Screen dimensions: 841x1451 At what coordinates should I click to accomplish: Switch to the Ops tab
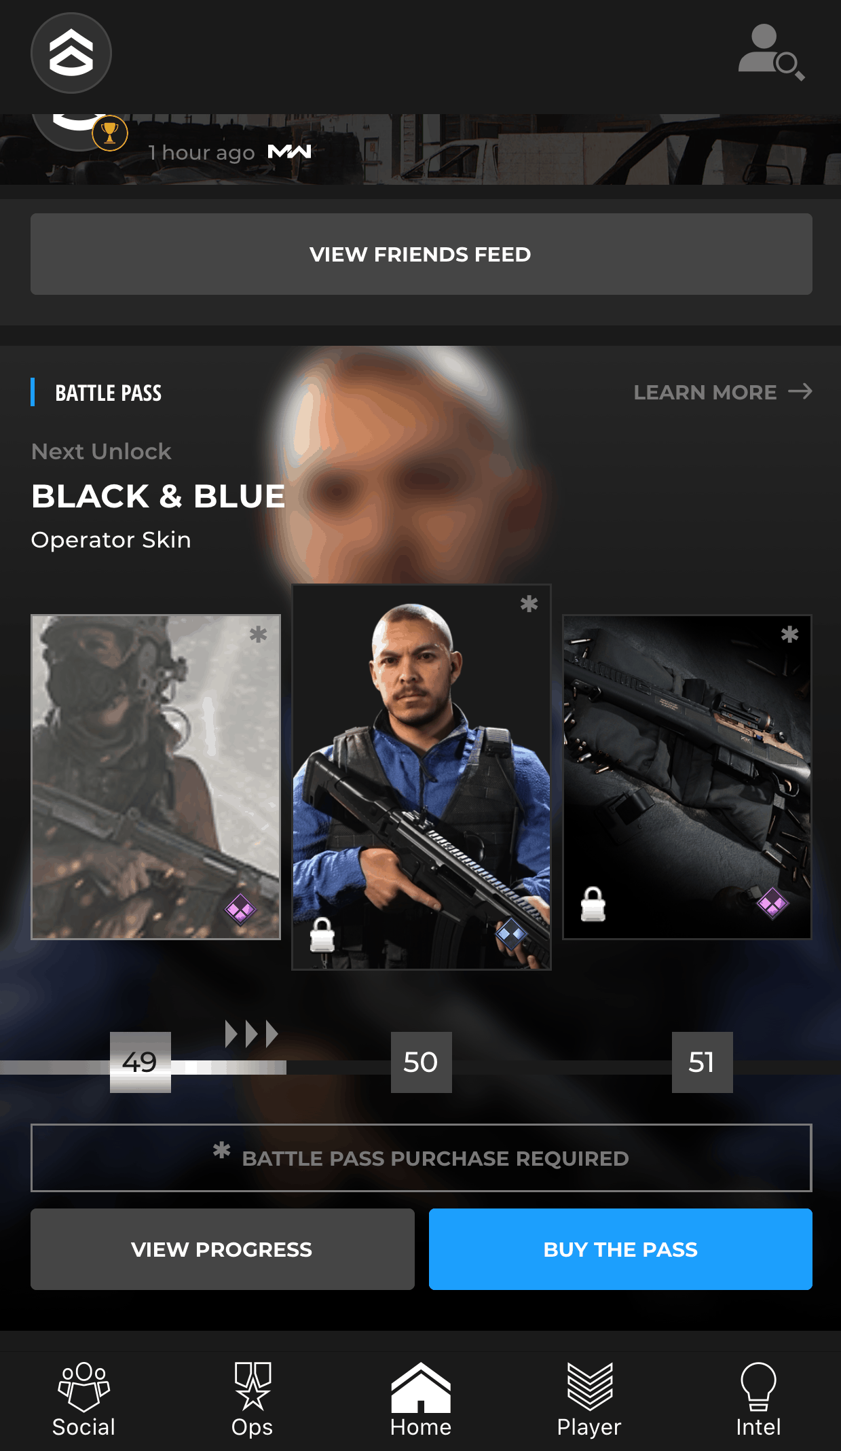click(253, 1400)
